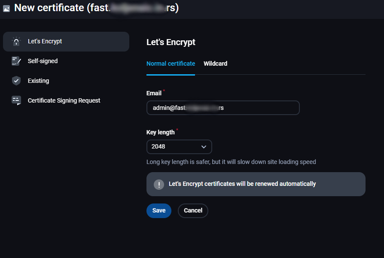This screenshot has height=258, width=384.
Task: Click the New certificate page title
Action: [x=97, y=8]
